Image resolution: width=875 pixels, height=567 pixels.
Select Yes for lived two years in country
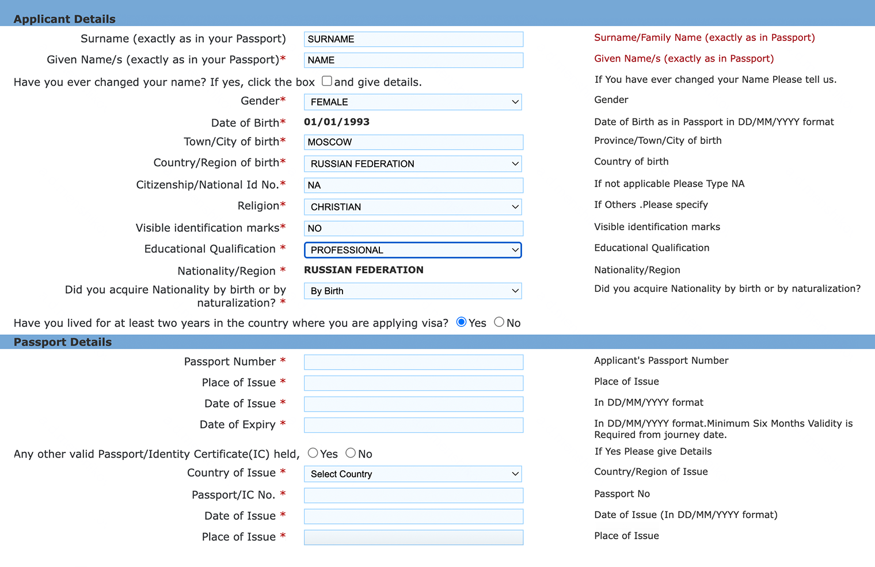[461, 322]
